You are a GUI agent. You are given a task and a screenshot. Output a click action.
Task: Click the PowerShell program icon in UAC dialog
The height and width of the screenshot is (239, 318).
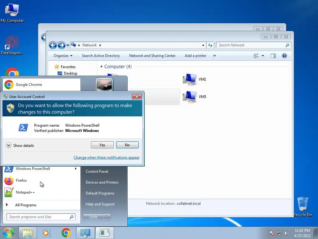(23, 128)
